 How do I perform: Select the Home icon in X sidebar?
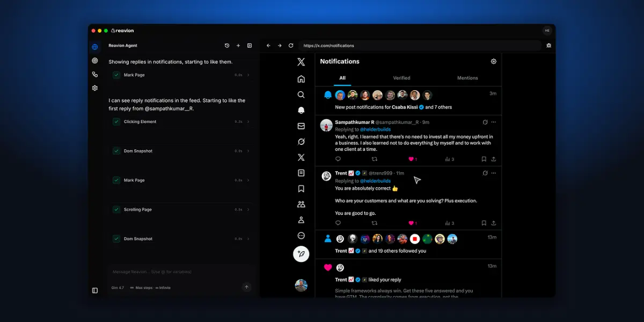301,78
